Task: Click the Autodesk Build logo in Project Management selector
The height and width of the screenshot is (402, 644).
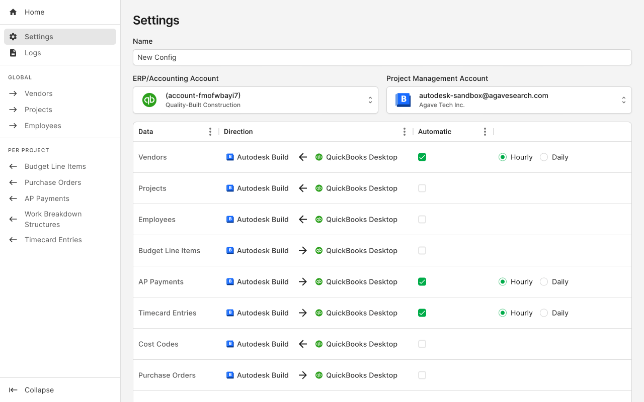Action: point(403,100)
